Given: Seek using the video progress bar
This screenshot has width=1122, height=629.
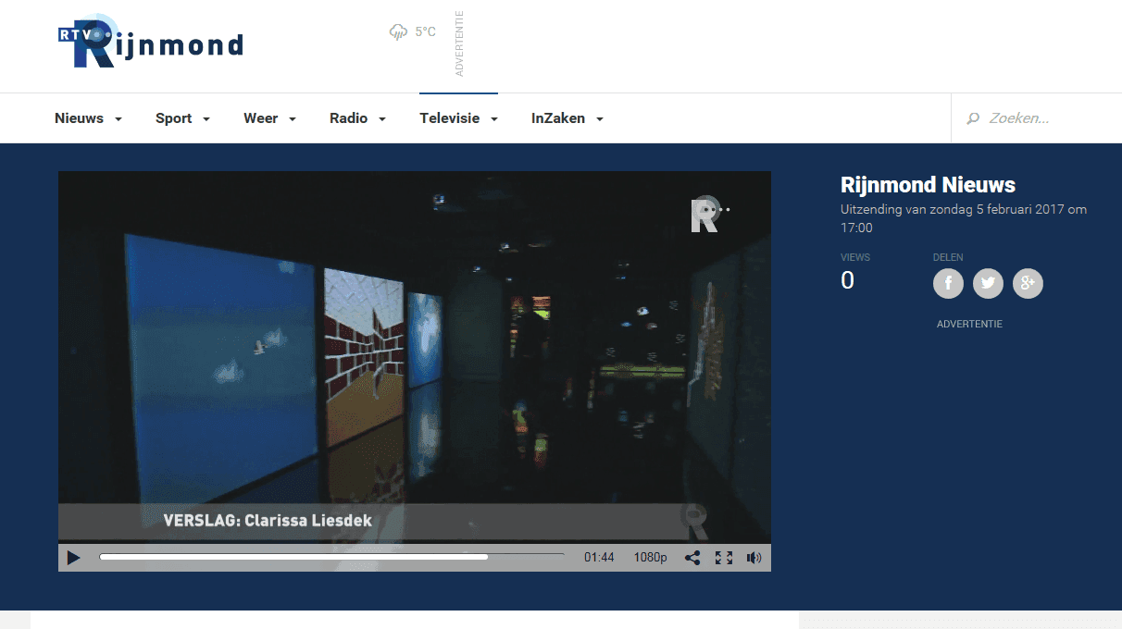Looking at the screenshot, I should click(x=331, y=557).
